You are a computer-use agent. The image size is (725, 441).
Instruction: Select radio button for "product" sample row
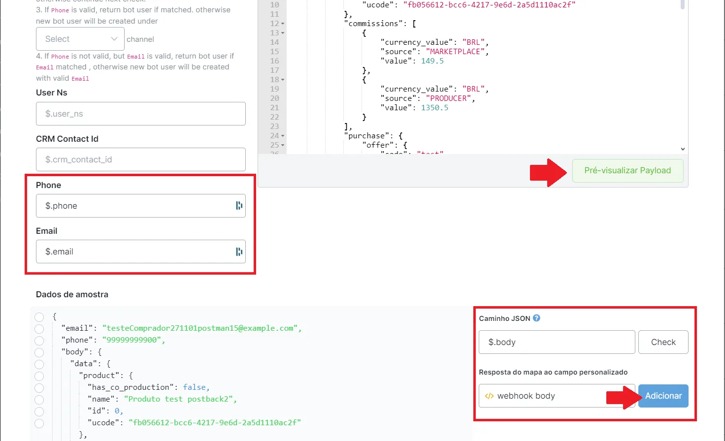pyautogui.click(x=39, y=376)
